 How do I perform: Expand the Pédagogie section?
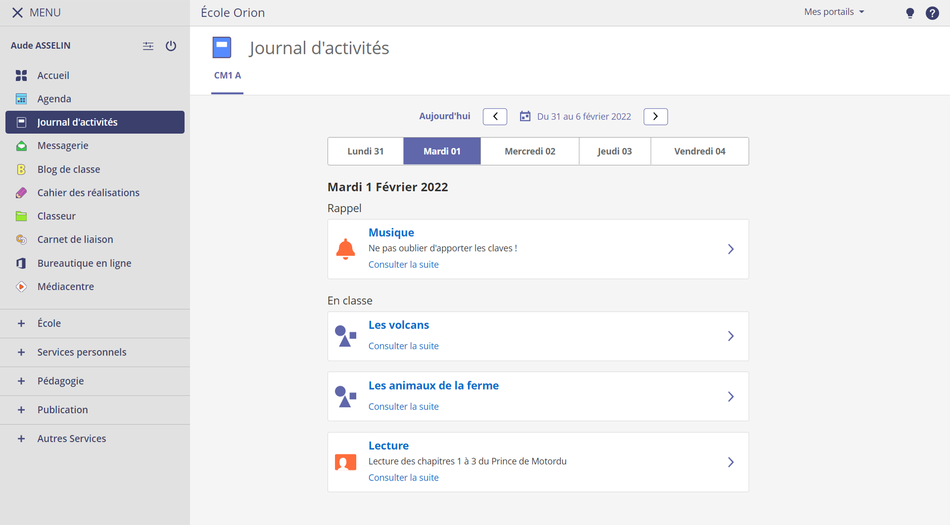60,381
